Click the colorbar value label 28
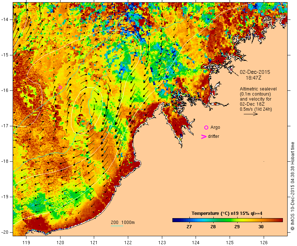The width and height of the screenshot is (297, 246). [213, 226]
